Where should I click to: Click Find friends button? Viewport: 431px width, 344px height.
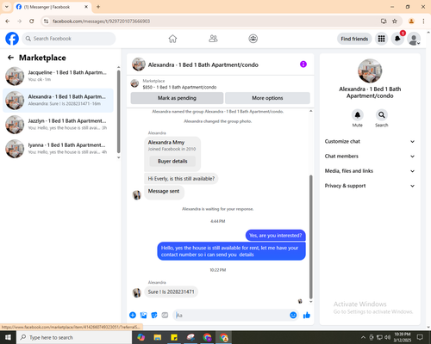354,39
